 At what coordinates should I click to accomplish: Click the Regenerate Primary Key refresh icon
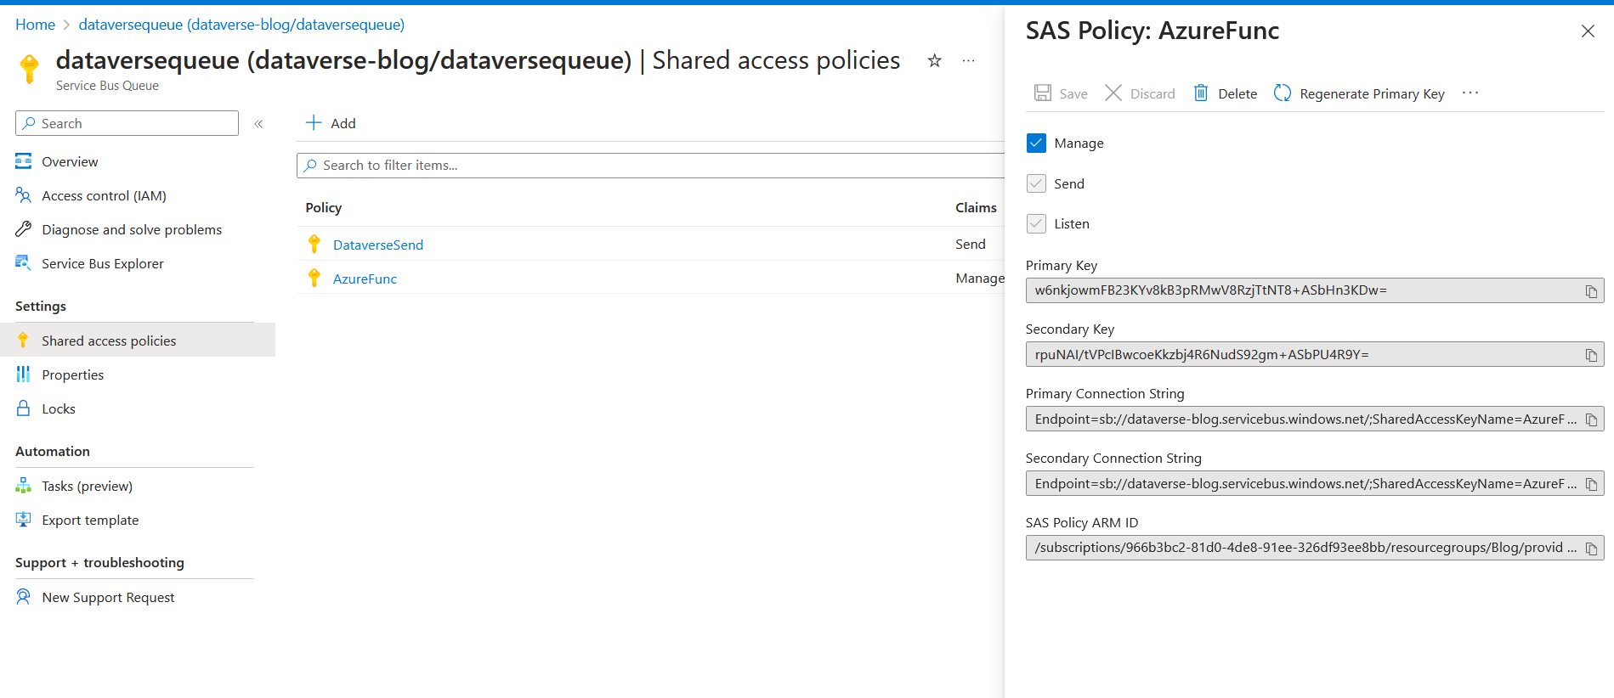[1283, 93]
